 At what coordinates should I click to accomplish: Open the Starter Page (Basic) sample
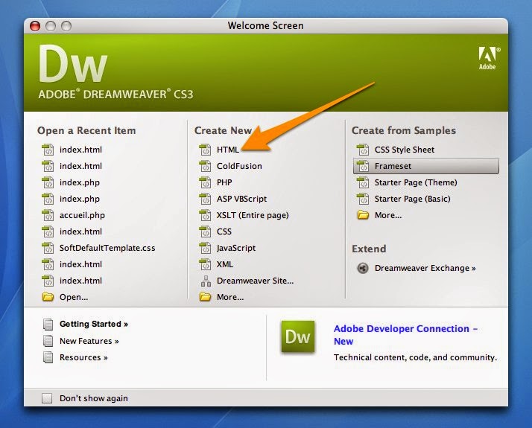point(412,199)
